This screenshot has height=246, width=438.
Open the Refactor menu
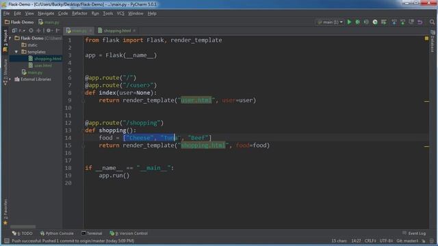[x=79, y=14]
